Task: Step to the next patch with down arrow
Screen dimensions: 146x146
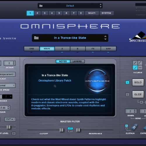Action: pyautogui.click(x=105, y=39)
